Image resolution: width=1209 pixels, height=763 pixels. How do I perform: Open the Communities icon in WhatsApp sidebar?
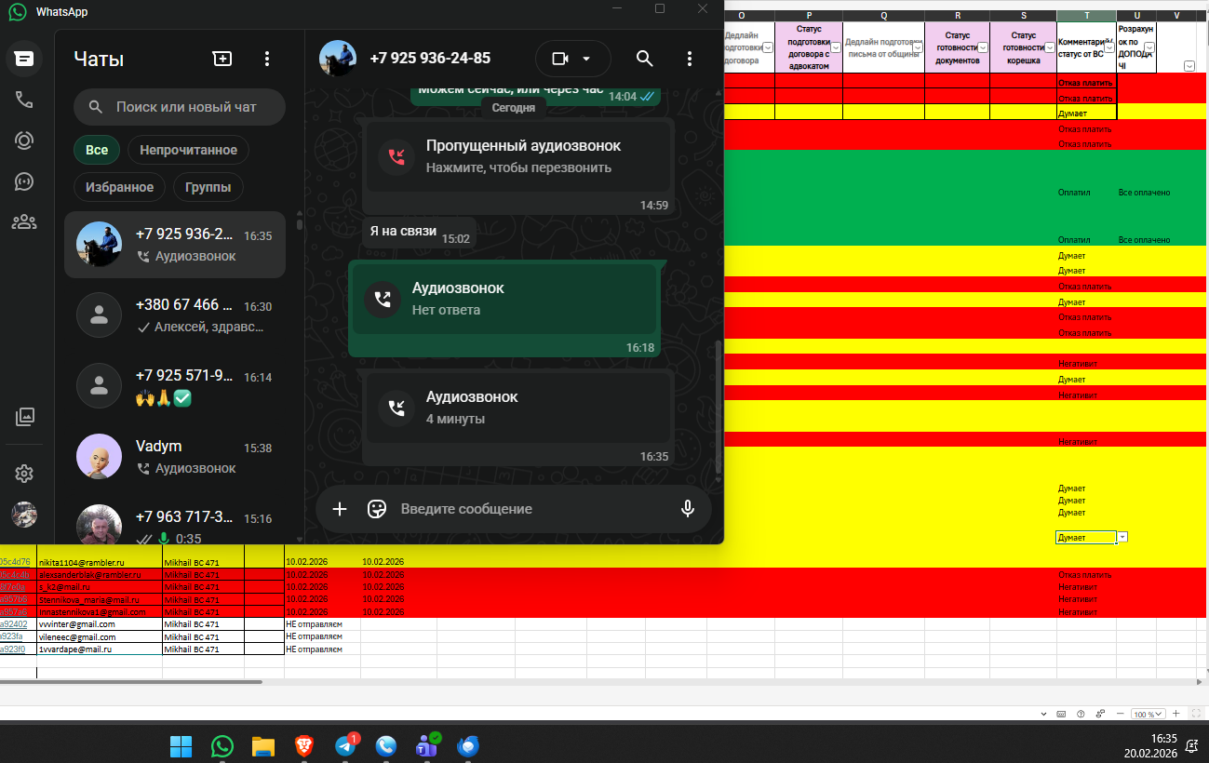[x=24, y=222]
